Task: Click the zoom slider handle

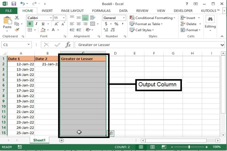Action: point(189,147)
